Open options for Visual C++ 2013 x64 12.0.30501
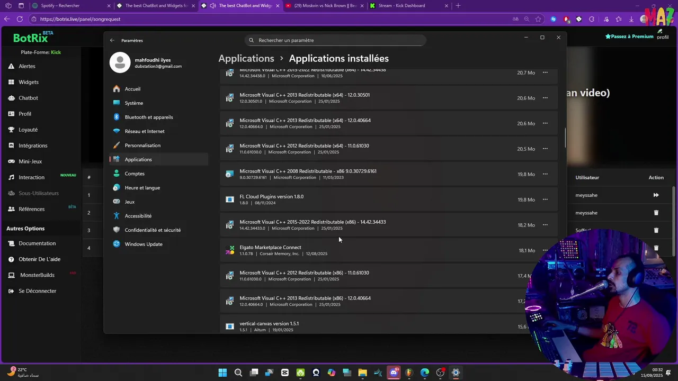678x381 pixels. coord(545,98)
